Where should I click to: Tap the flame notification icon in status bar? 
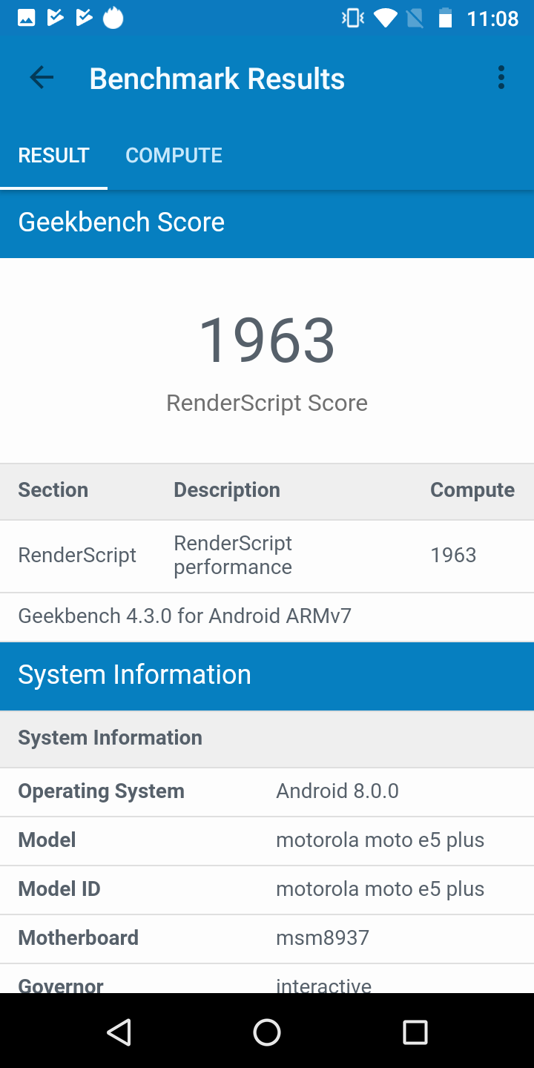coord(113,17)
